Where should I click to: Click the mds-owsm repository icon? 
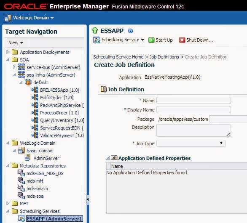click(x=21, y=188)
